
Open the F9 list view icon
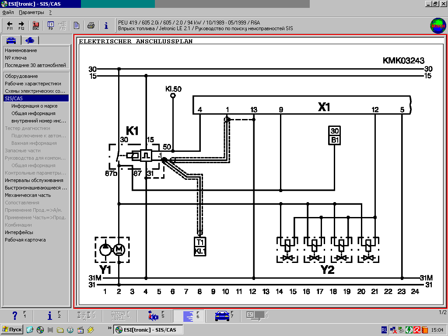coord(51,25)
